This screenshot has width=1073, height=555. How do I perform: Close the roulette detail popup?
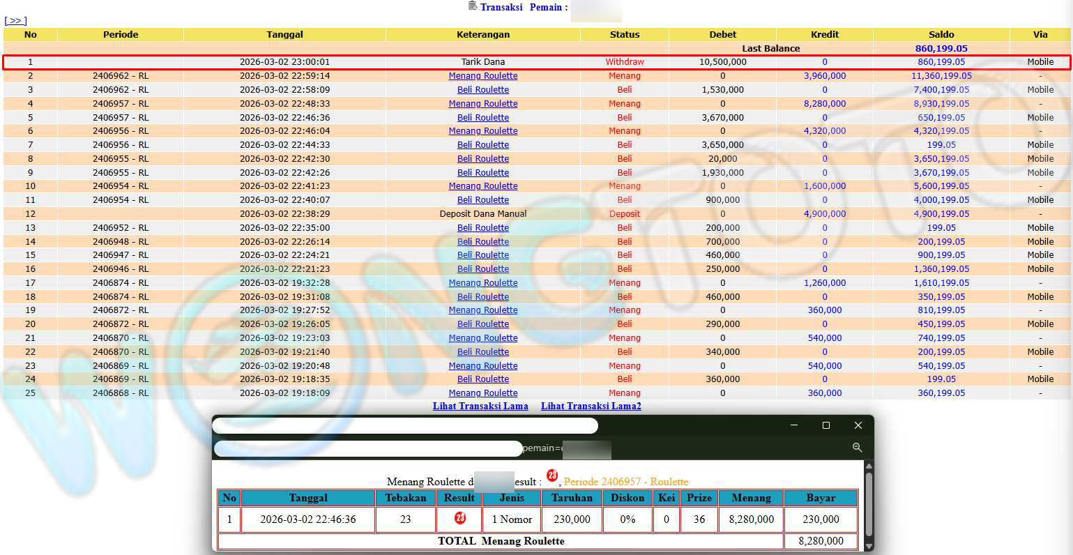858,425
